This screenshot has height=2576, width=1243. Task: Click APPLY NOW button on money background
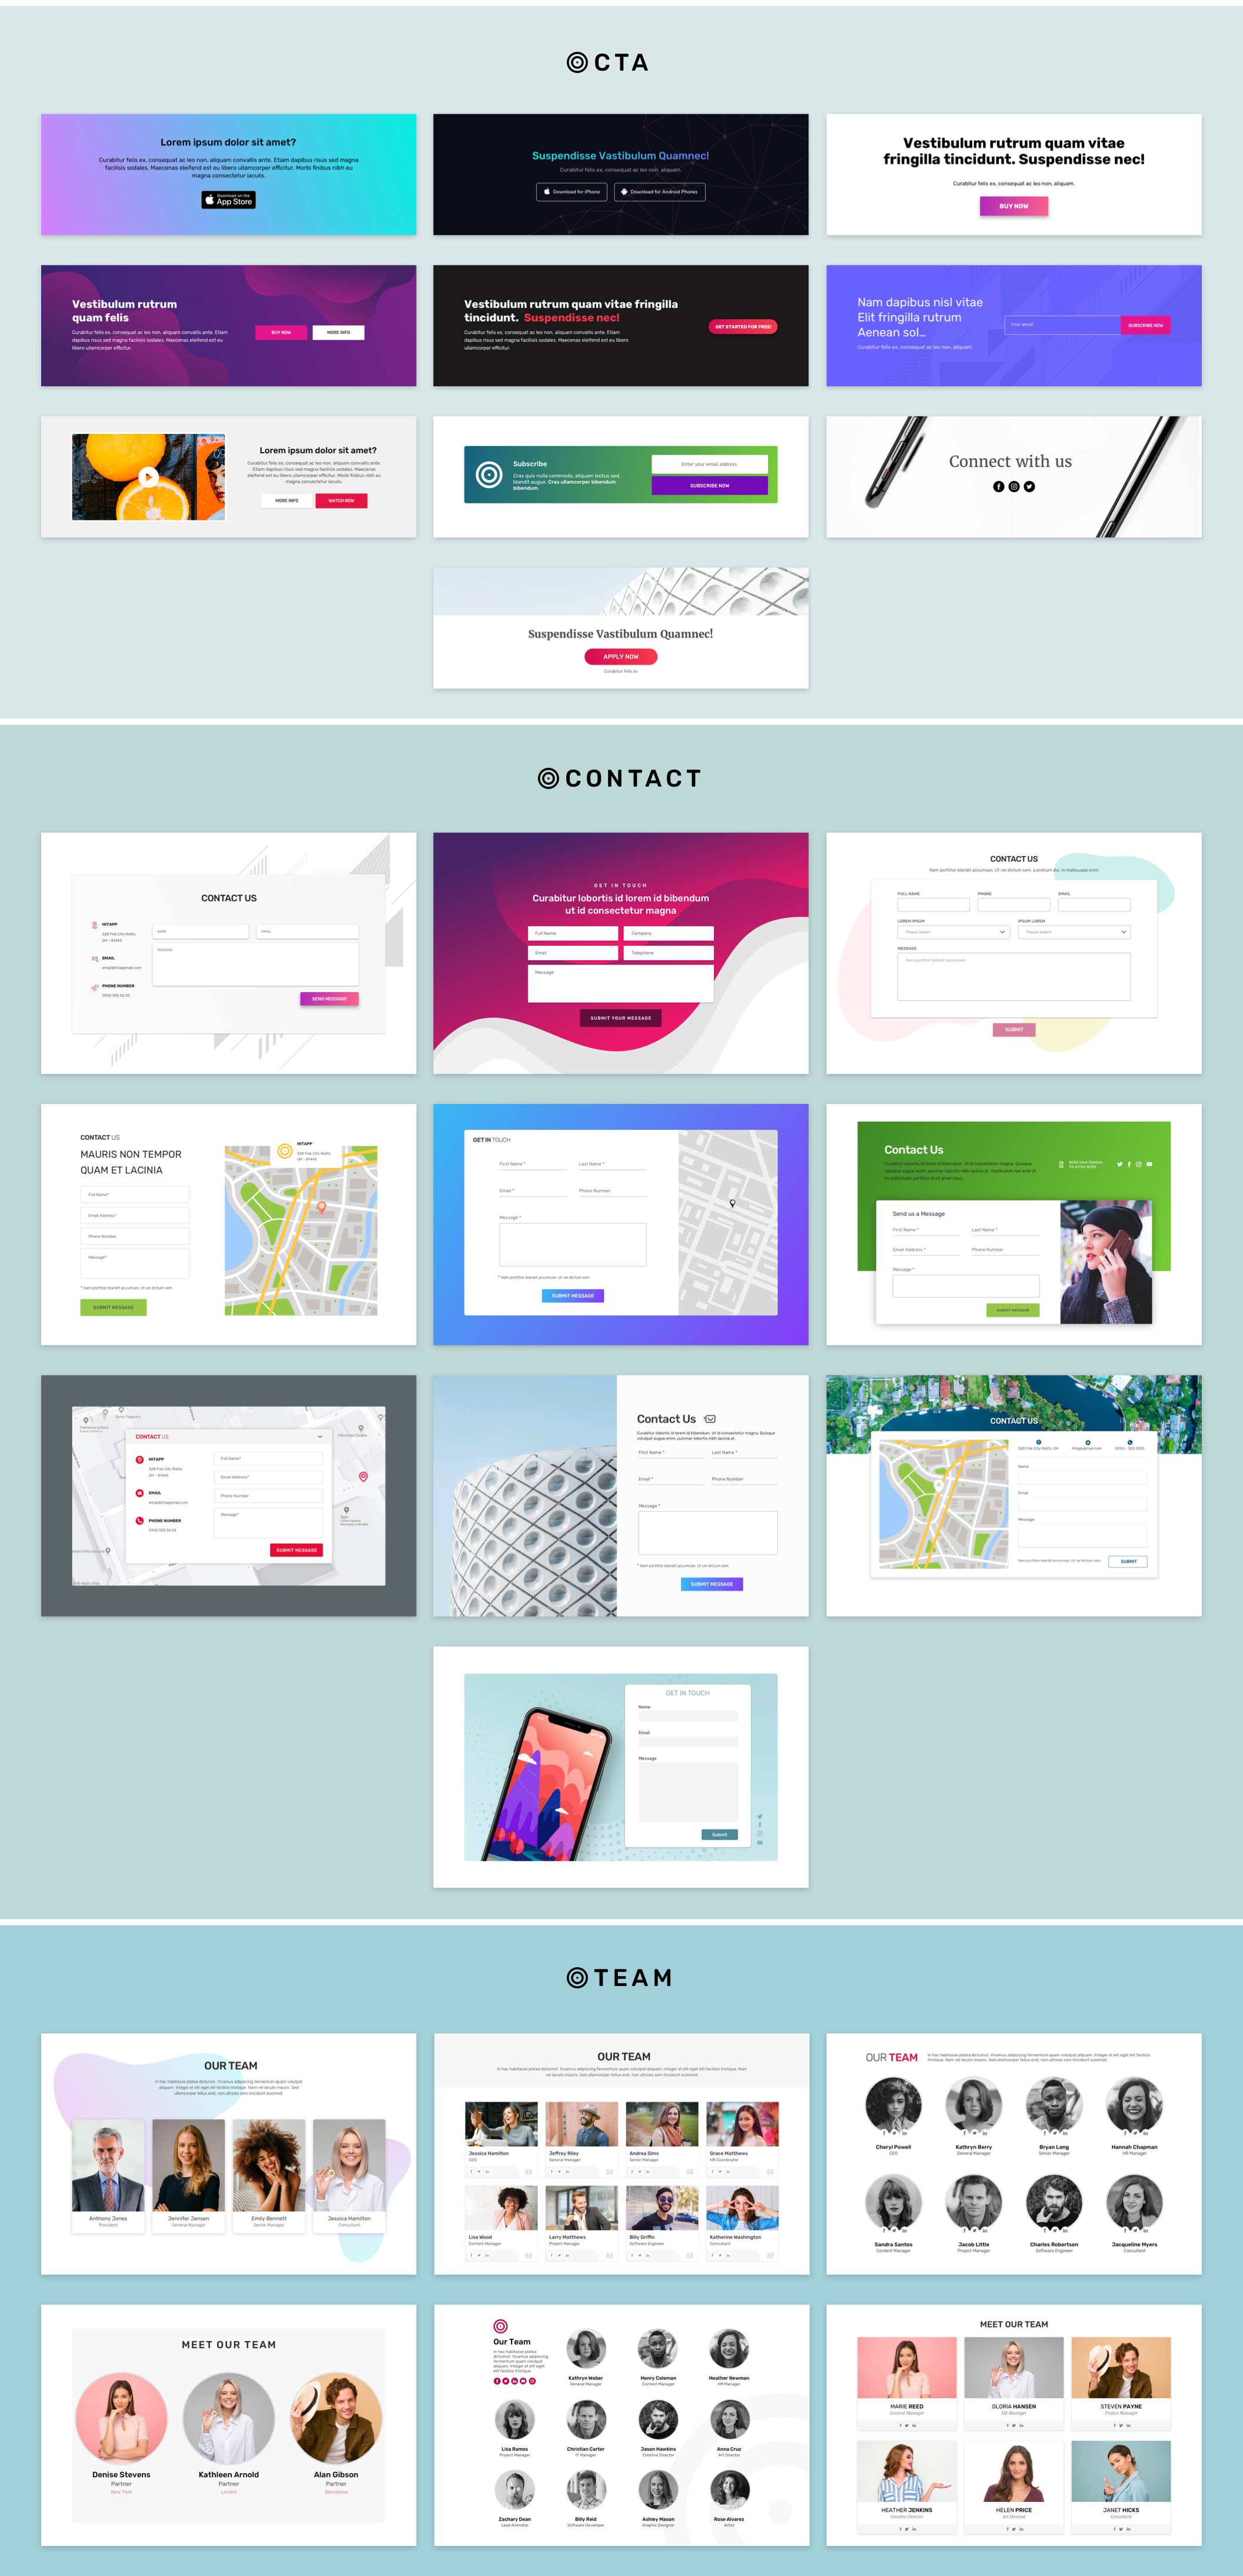click(621, 654)
